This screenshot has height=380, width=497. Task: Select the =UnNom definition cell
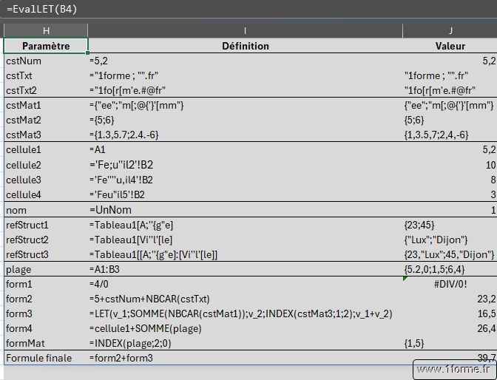245,210
